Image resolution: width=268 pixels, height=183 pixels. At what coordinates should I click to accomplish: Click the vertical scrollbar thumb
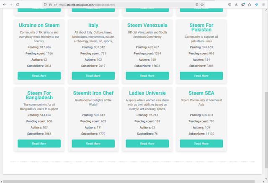pyautogui.click(x=266, y=130)
